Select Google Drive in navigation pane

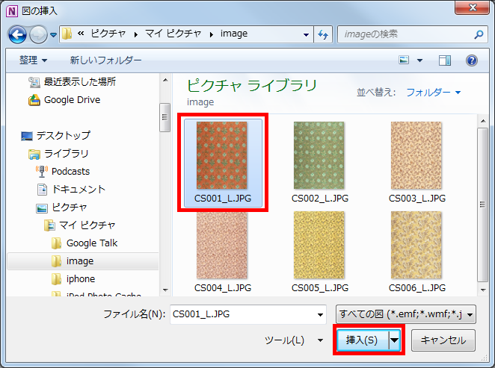click(72, 100)
